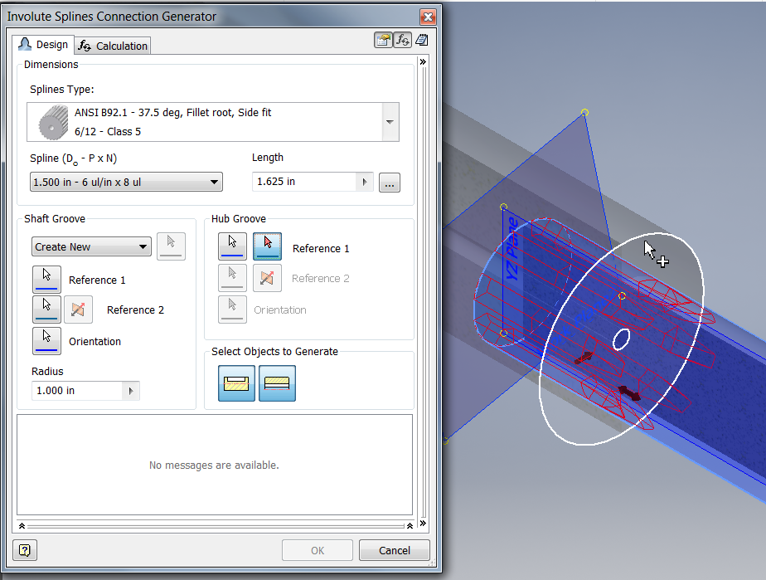Click the Length value field

[x=304, y=182]
